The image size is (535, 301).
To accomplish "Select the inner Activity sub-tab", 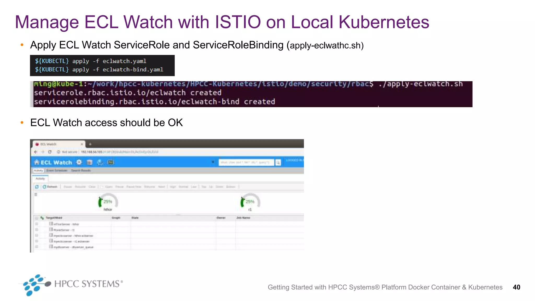I will pyautogui.click(x=40, y=179).
